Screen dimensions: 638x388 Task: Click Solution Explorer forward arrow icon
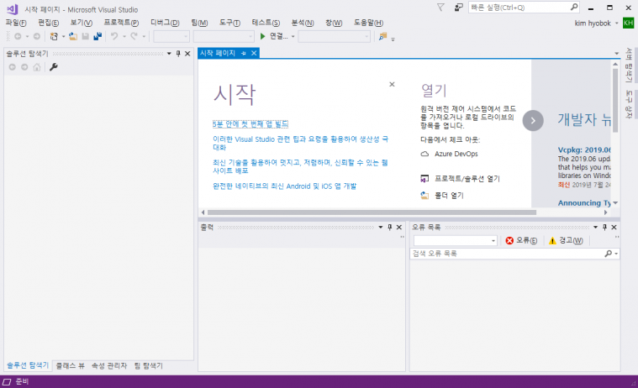pyautogui.click(x=24, y=67)
